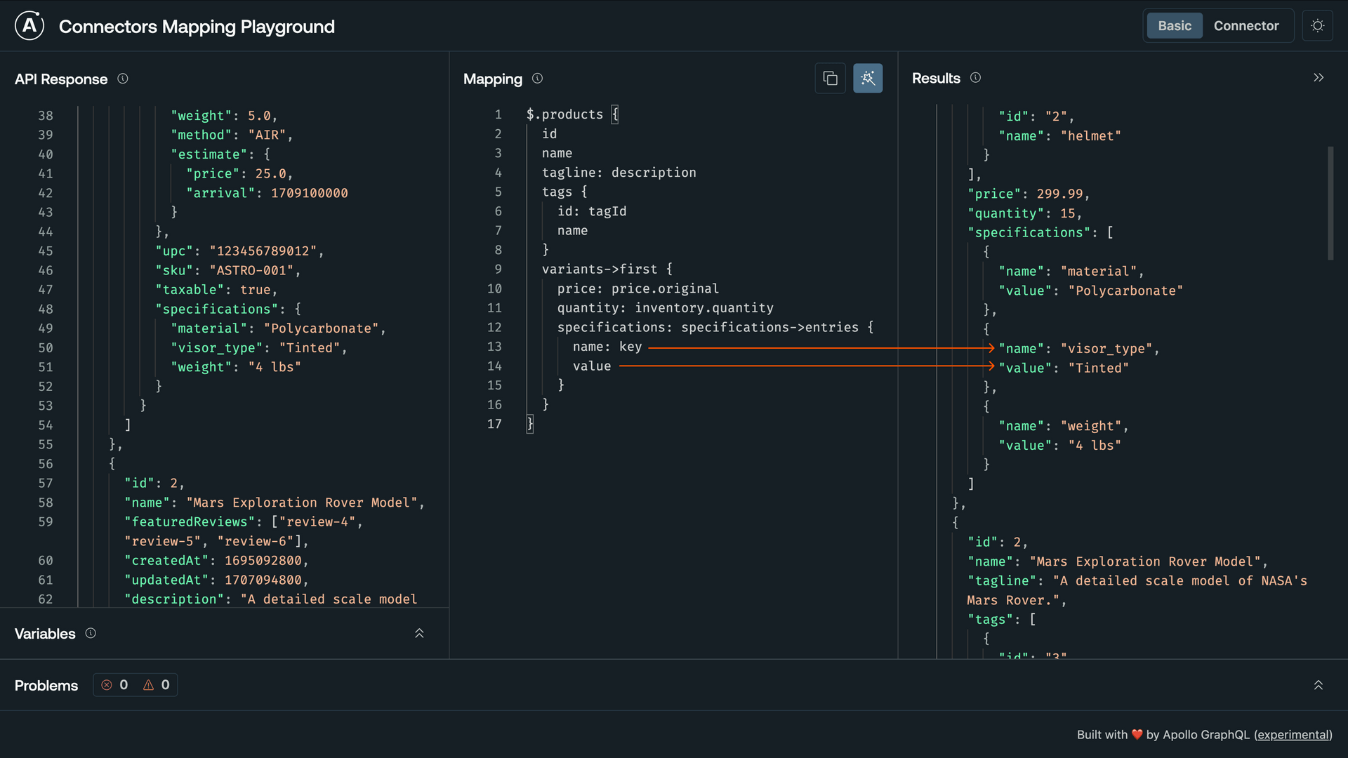The width and height of the screenshot is (1348, 758).
Task: Select the magic wand mapping tool
Action: pyautogui.click(x=868, y=78)
